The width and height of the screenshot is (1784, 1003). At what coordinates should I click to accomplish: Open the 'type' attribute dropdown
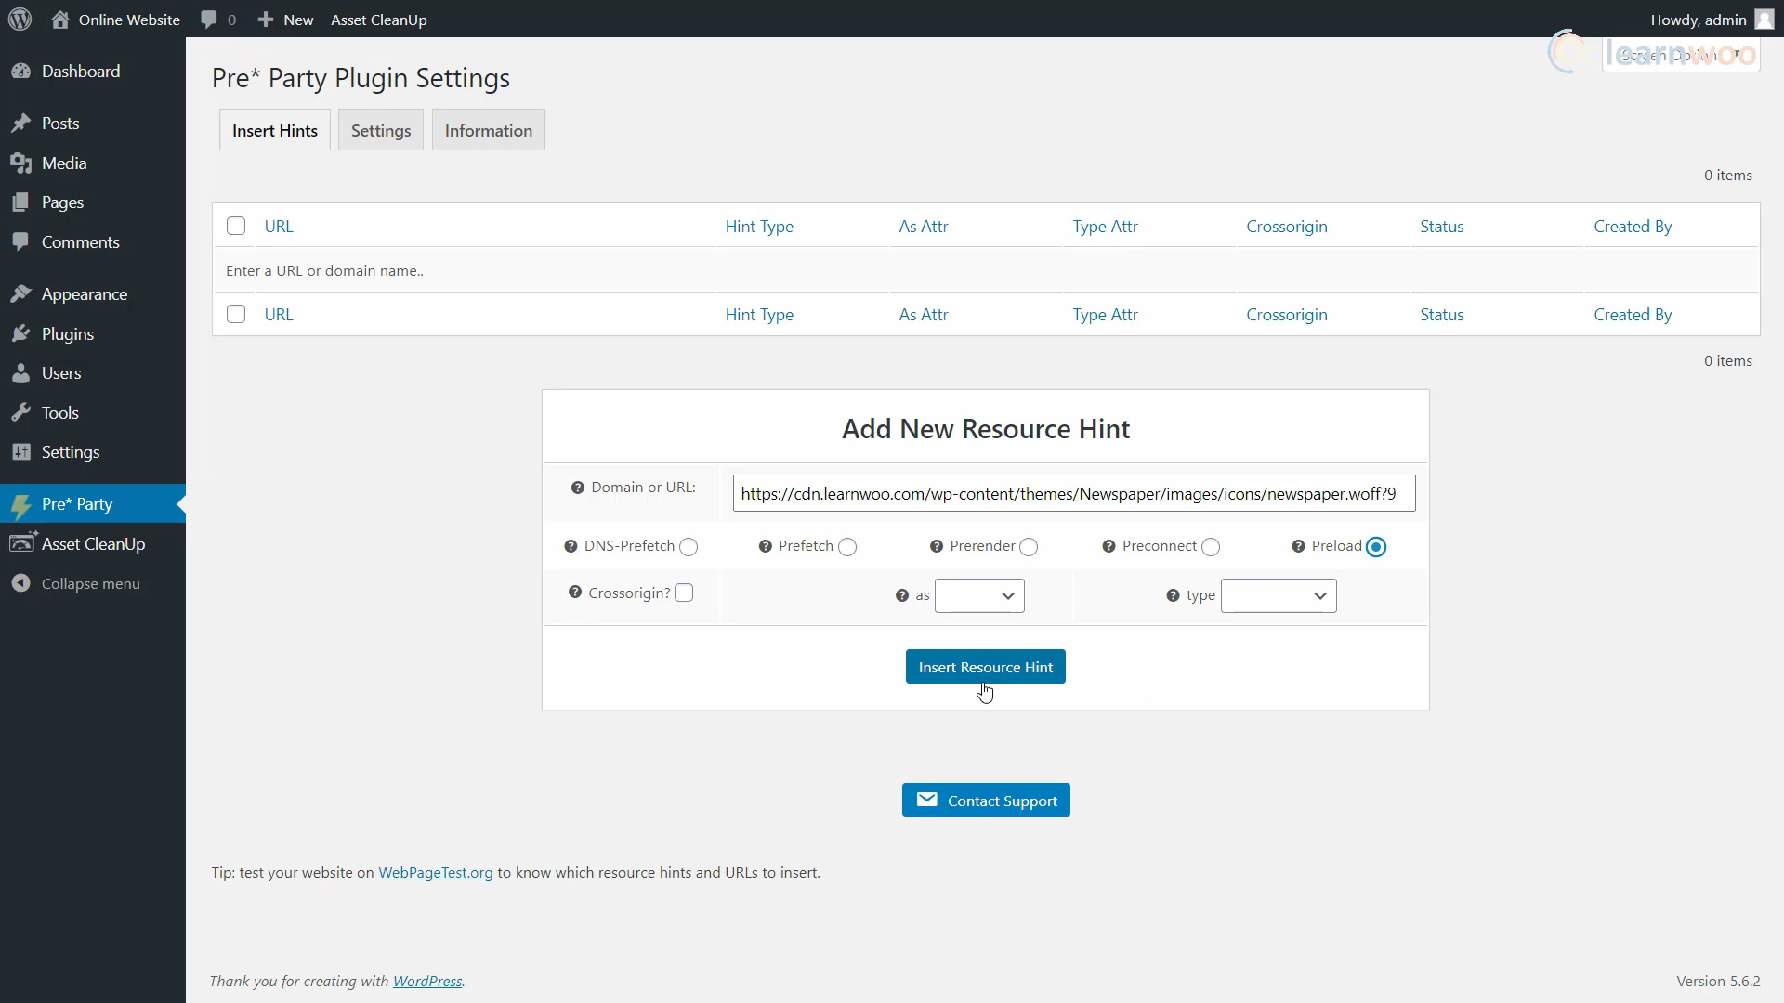[1279, 595]
